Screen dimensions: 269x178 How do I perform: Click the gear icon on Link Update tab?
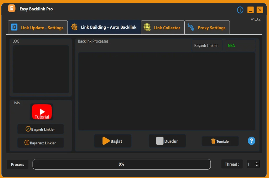click(x=14, y=27)
